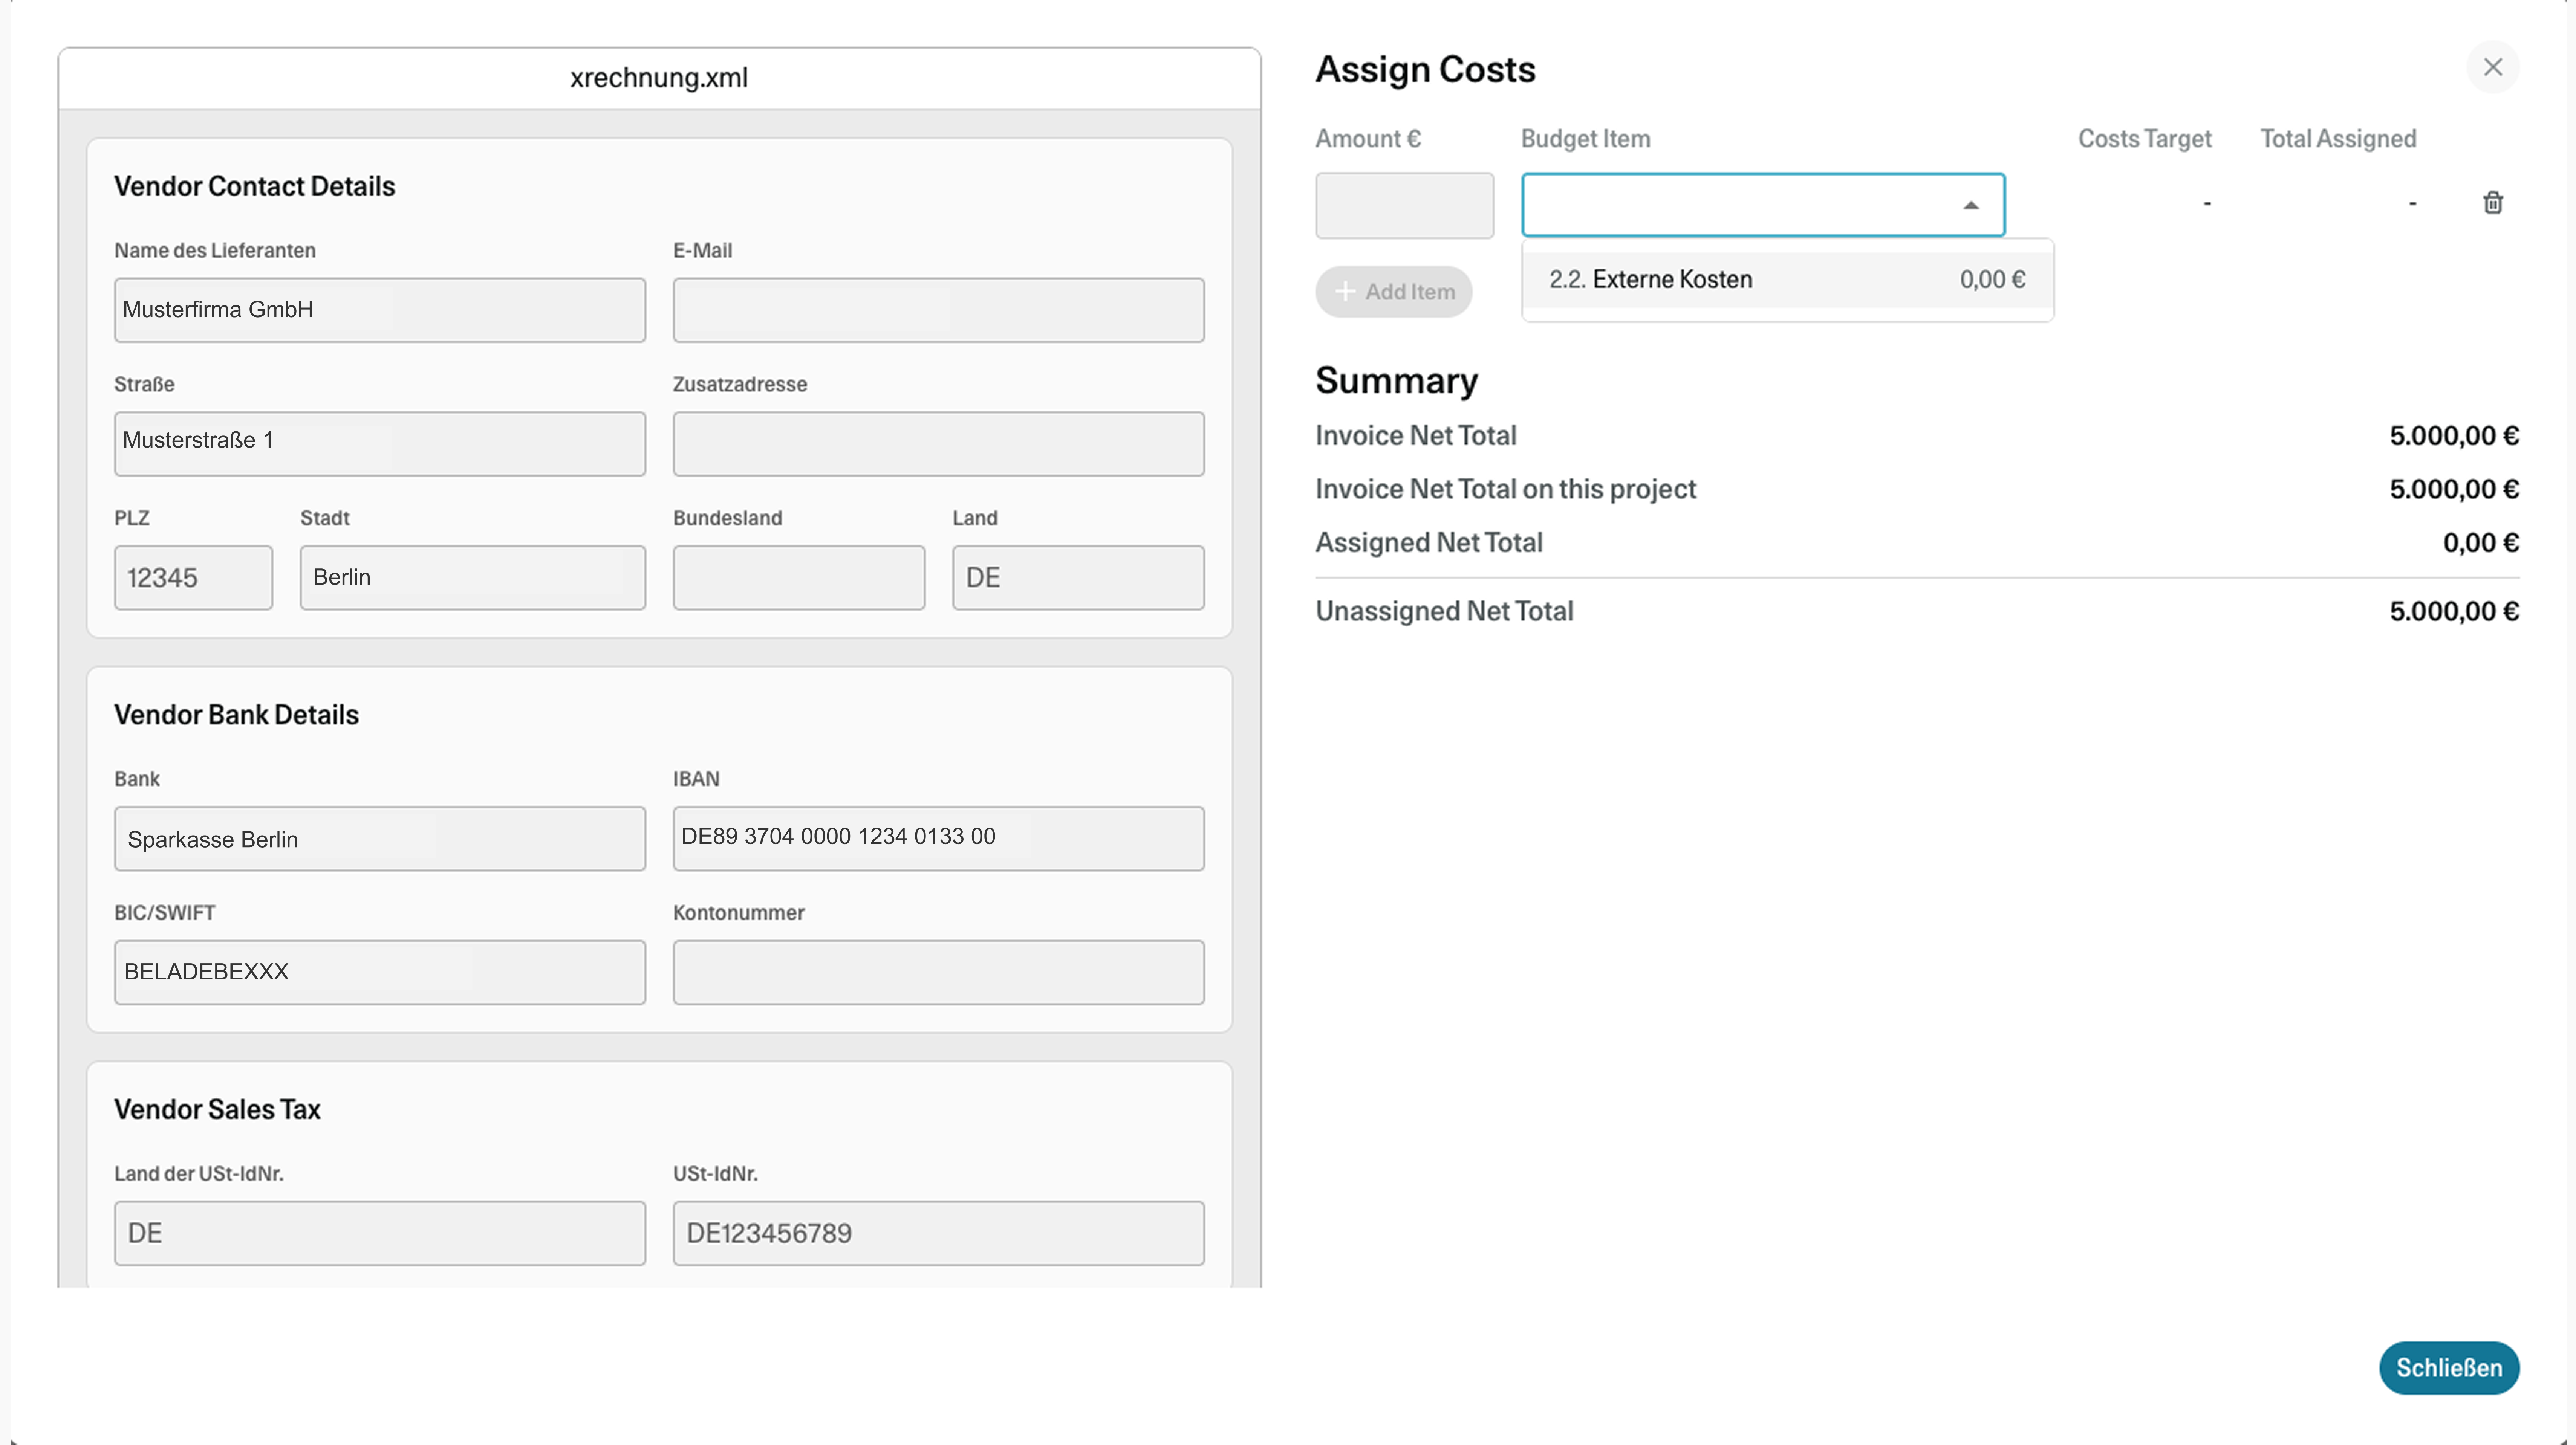The width and height of the screenshot is (2576, 1445).
Task: Click the Costs Target column header
Action: coord(2144,139)
